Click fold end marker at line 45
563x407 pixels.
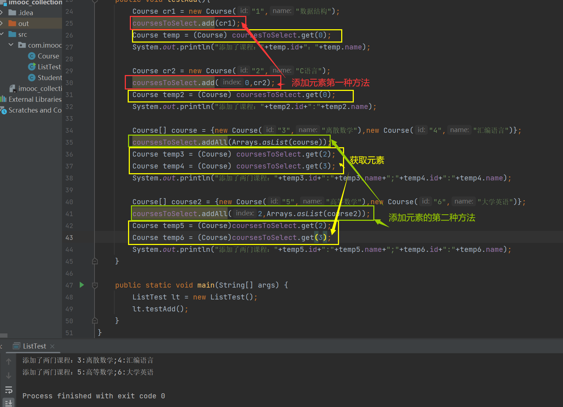click(95, 261)
